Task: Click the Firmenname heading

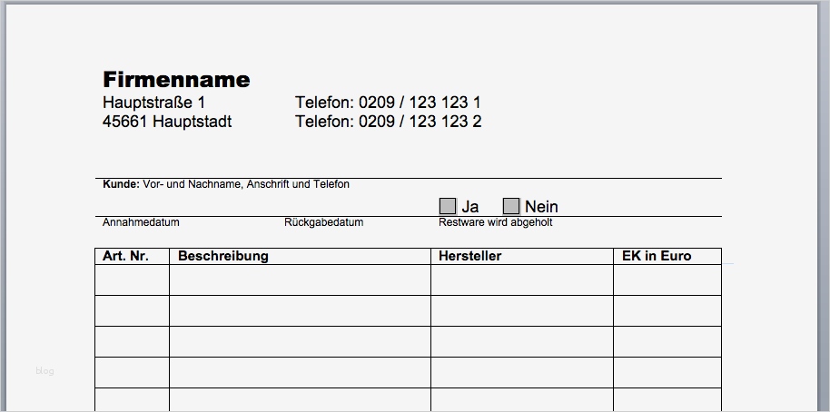Action: [x=176, y=80]
